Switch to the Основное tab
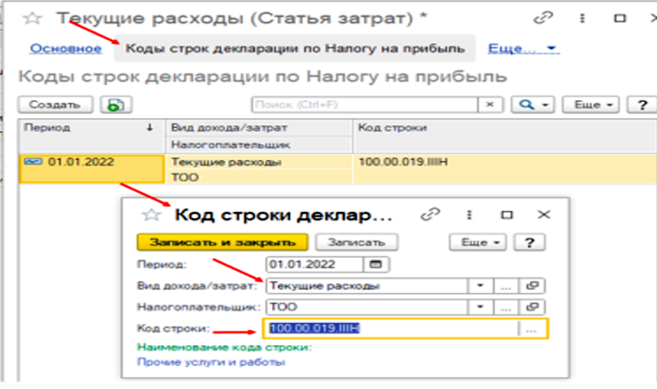The height and width of the screenshot is (389, 657). click(65, 48)
